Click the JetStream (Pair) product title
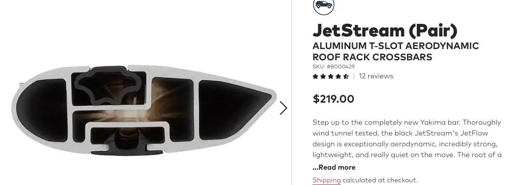 pos(385,30)
